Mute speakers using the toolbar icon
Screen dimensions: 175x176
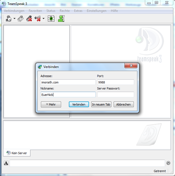pos(38,19)
